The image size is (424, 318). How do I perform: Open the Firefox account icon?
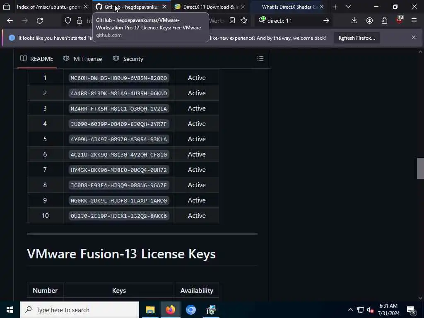click(369, 21)
